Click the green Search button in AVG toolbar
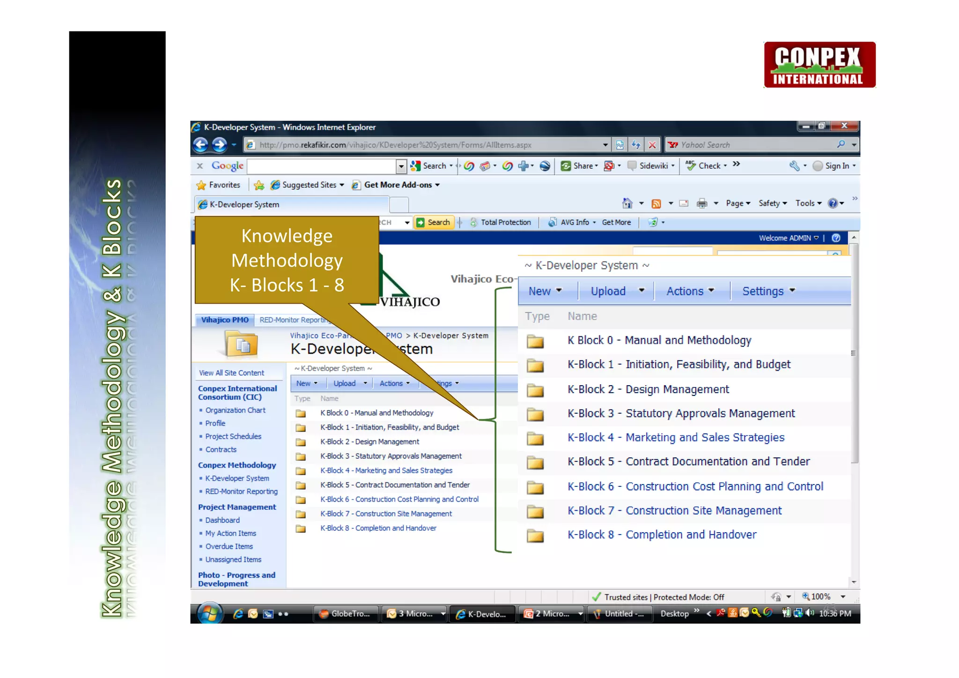This screenshot has height=678, width=959. click(x=434, y=223)
